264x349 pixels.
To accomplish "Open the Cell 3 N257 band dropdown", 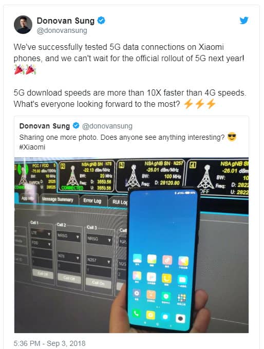I will [x=99, y=261].
